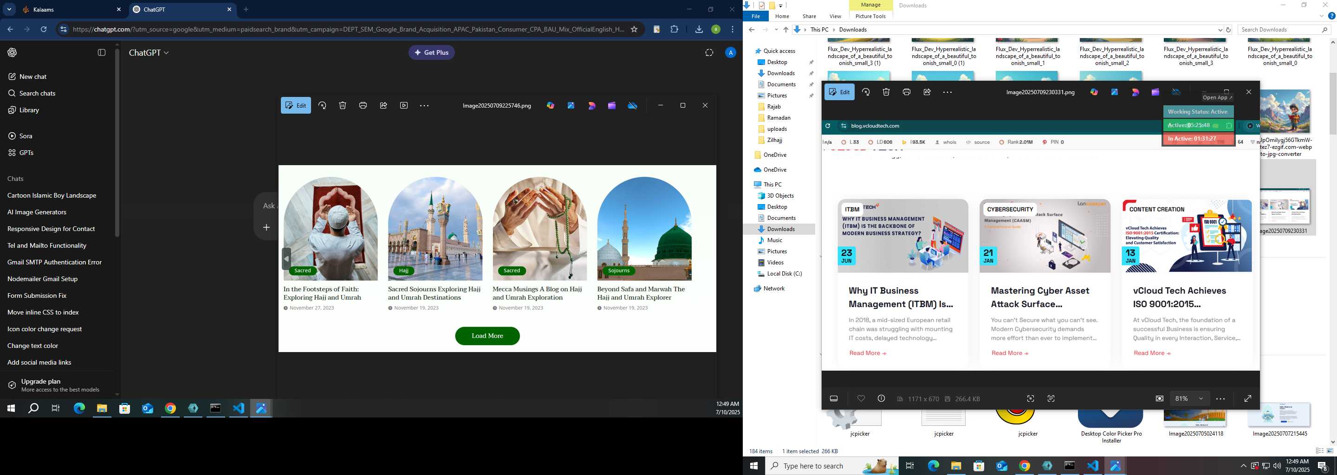
Task: Rotate the Image20250709230331.png photo
Action: pyautogui.click(x=866, y=92)
